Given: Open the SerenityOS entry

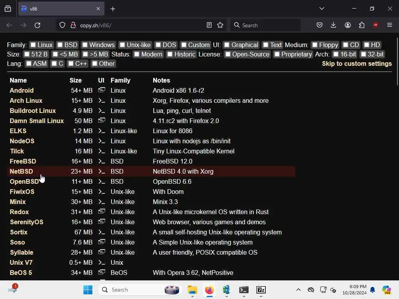Looking at the screenshot, I should 26,222.
